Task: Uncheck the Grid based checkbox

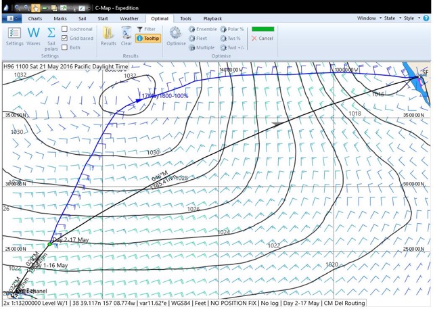Action: pos(65,39)
